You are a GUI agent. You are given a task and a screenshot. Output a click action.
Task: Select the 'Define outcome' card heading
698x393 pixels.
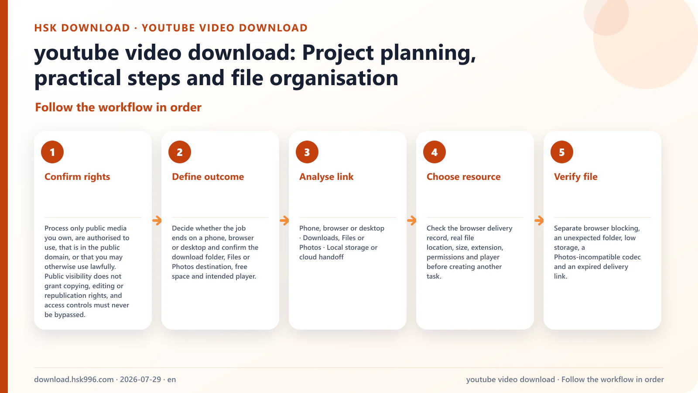coord(208,177)
